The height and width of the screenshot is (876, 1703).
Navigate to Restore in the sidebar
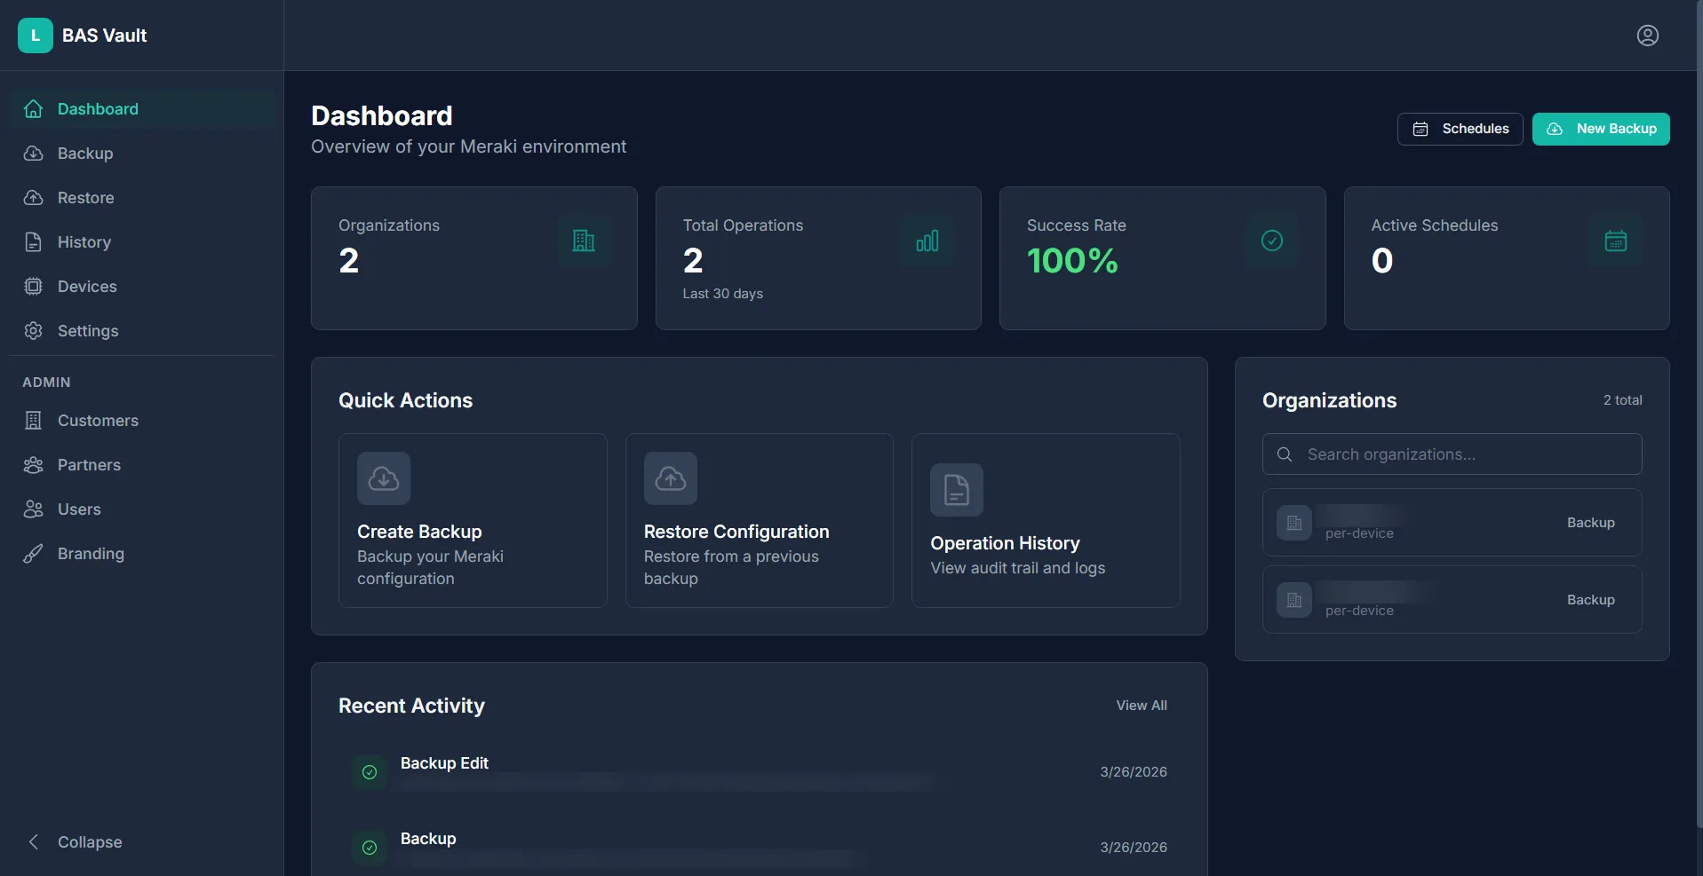[x=142, y=198]
